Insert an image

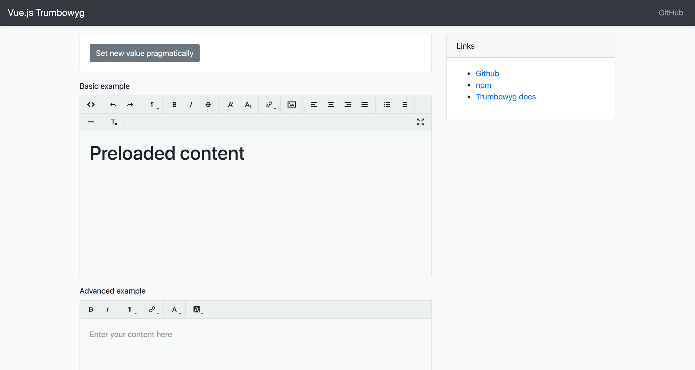click(x=292, y=104)
